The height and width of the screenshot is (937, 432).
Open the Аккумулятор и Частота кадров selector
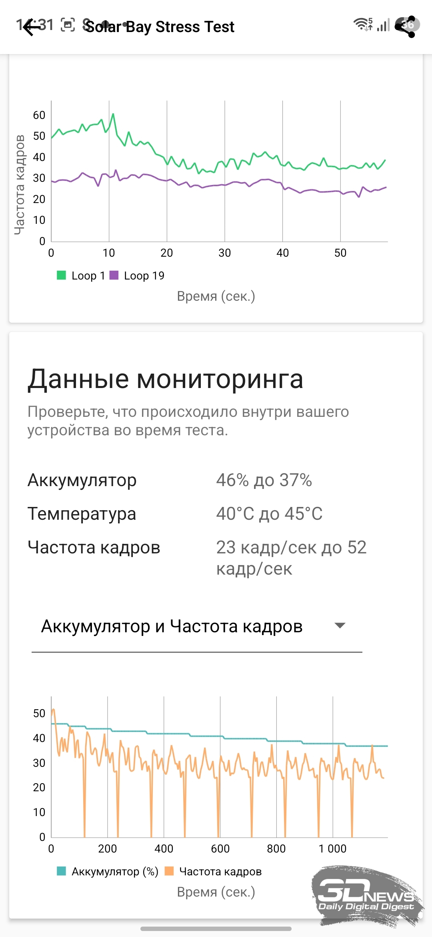(172, 626)
